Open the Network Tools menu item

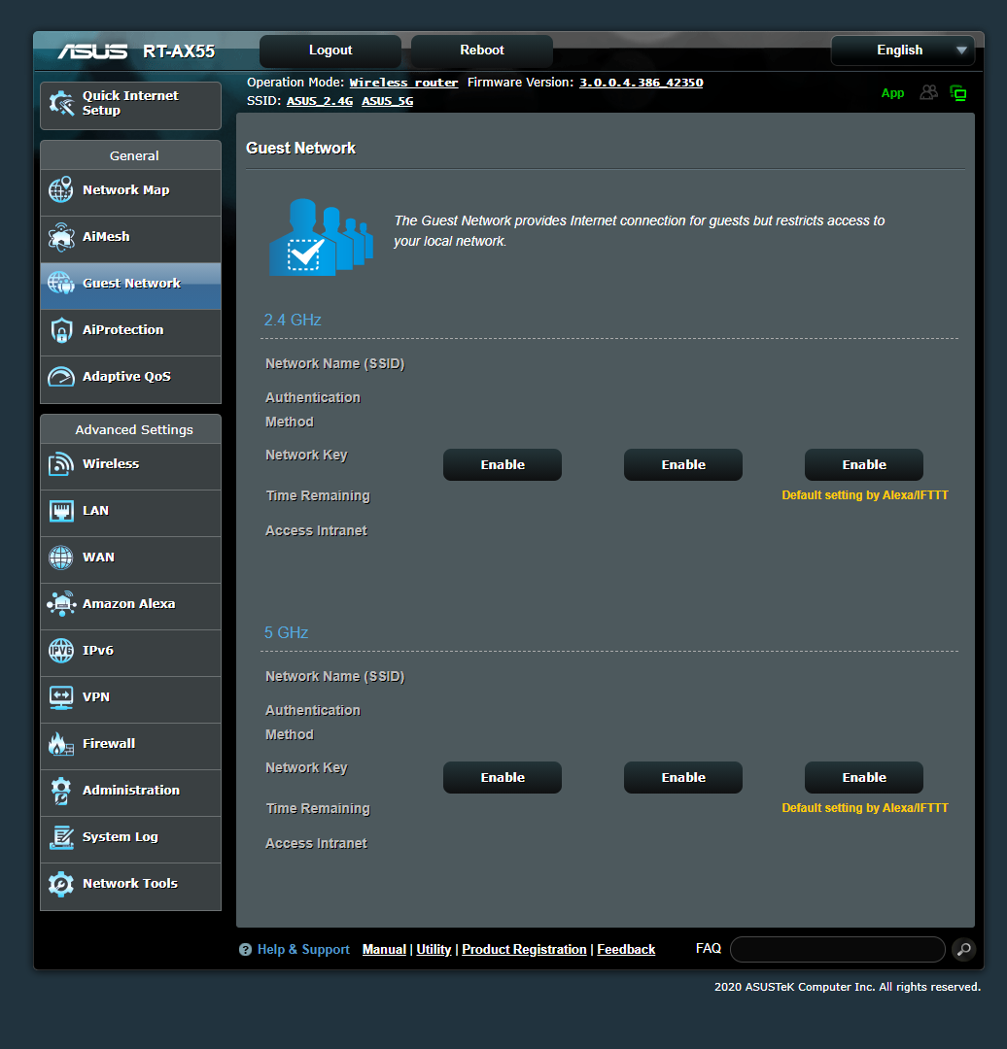pos(130,887)
